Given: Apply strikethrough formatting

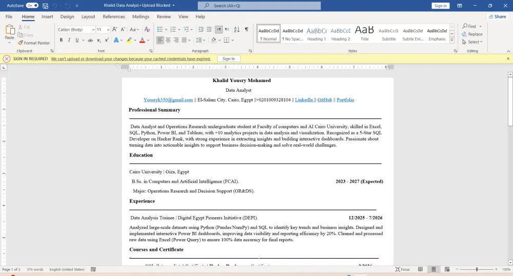Looking at the screenshot, I should pos(90,40).
